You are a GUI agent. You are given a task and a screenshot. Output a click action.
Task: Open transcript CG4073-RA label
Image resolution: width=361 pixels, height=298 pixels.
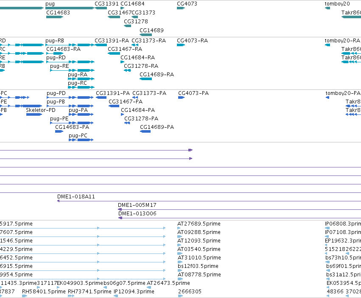[x=192, y=41]
